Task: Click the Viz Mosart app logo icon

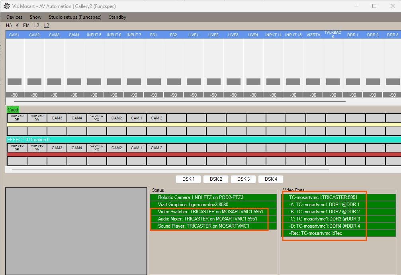Action: (x=7, y=6)
